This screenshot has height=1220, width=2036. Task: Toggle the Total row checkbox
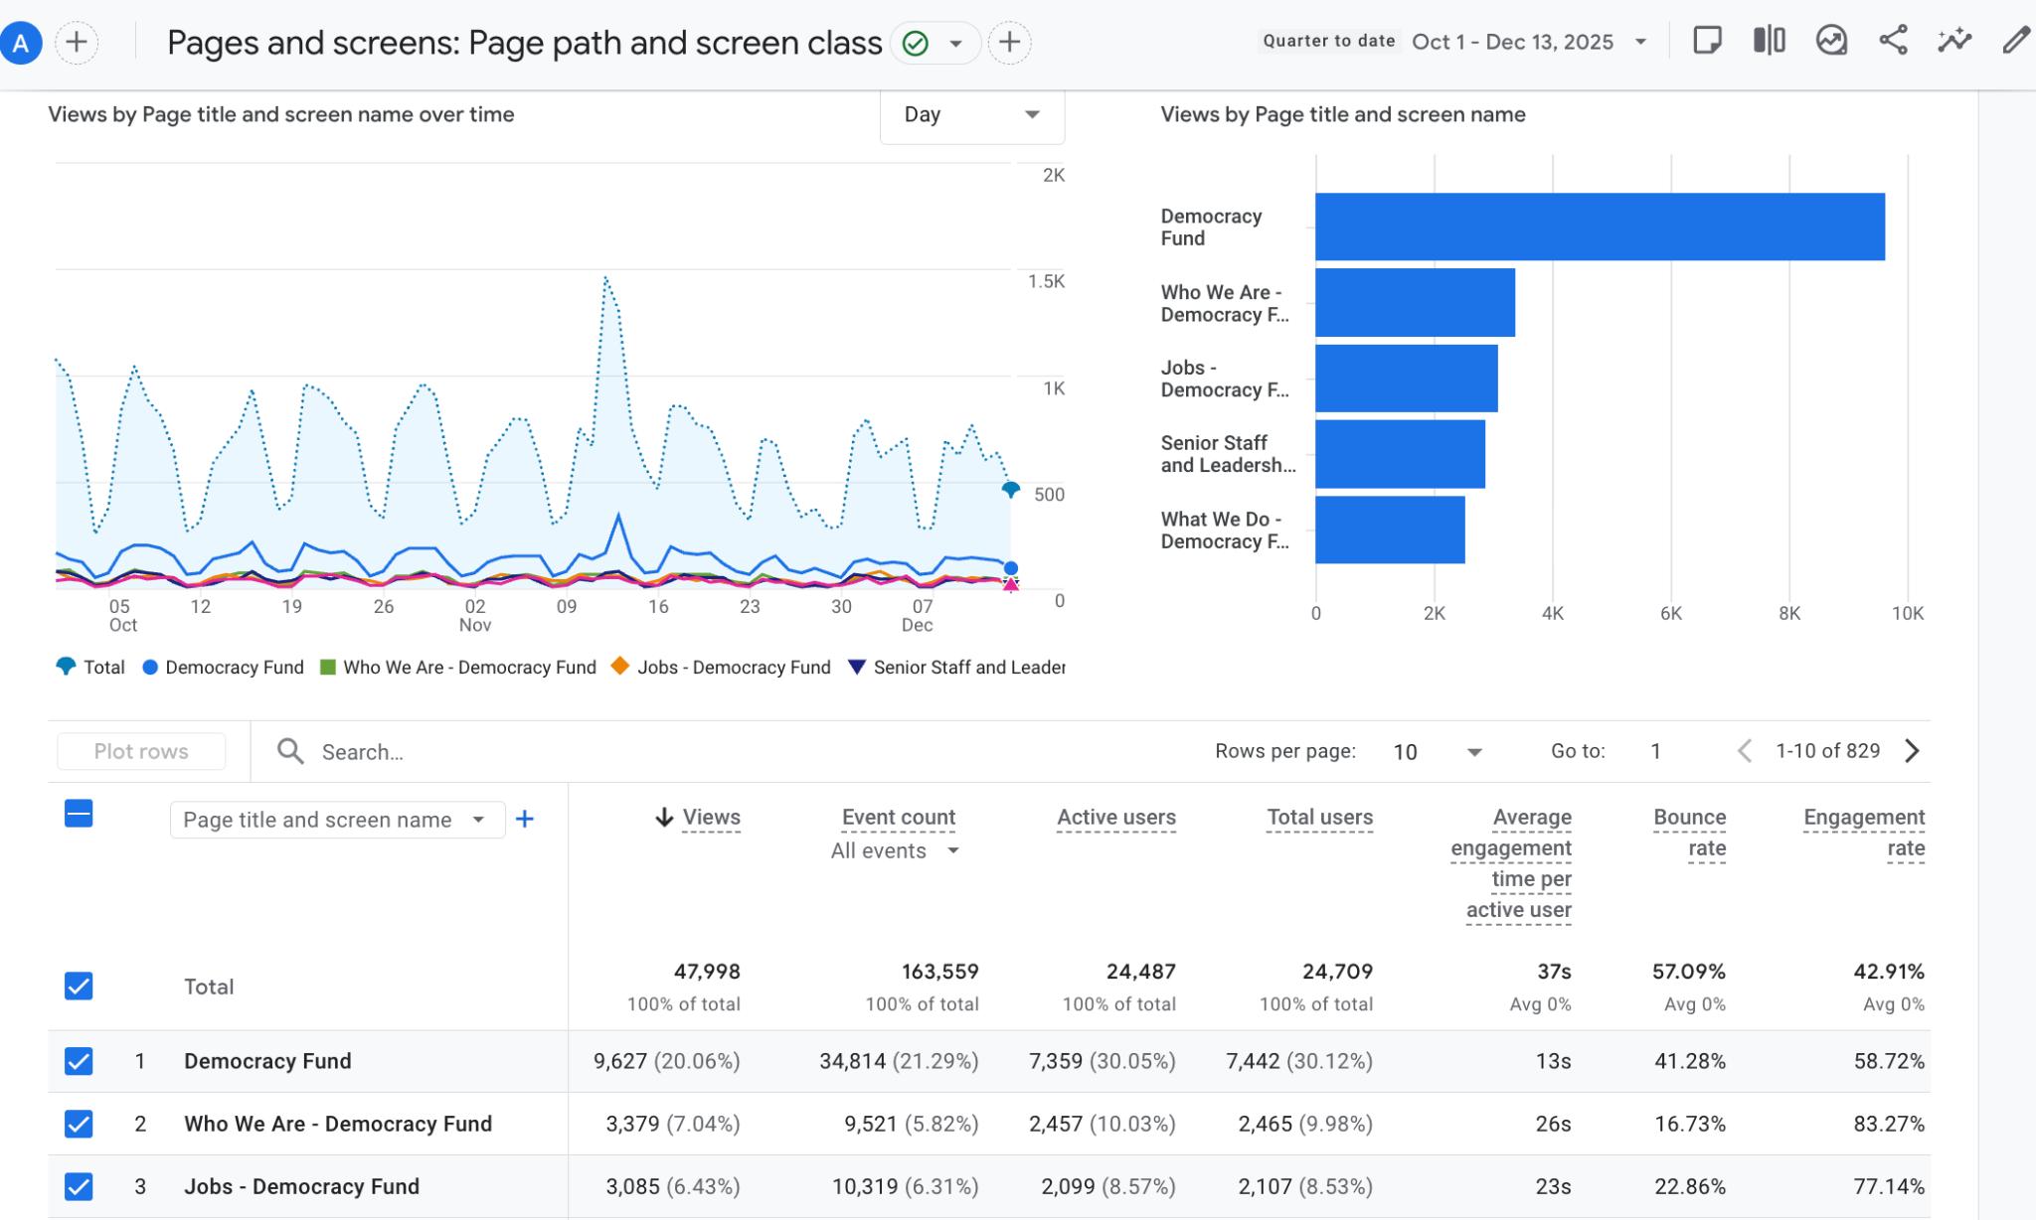(79, 986)
